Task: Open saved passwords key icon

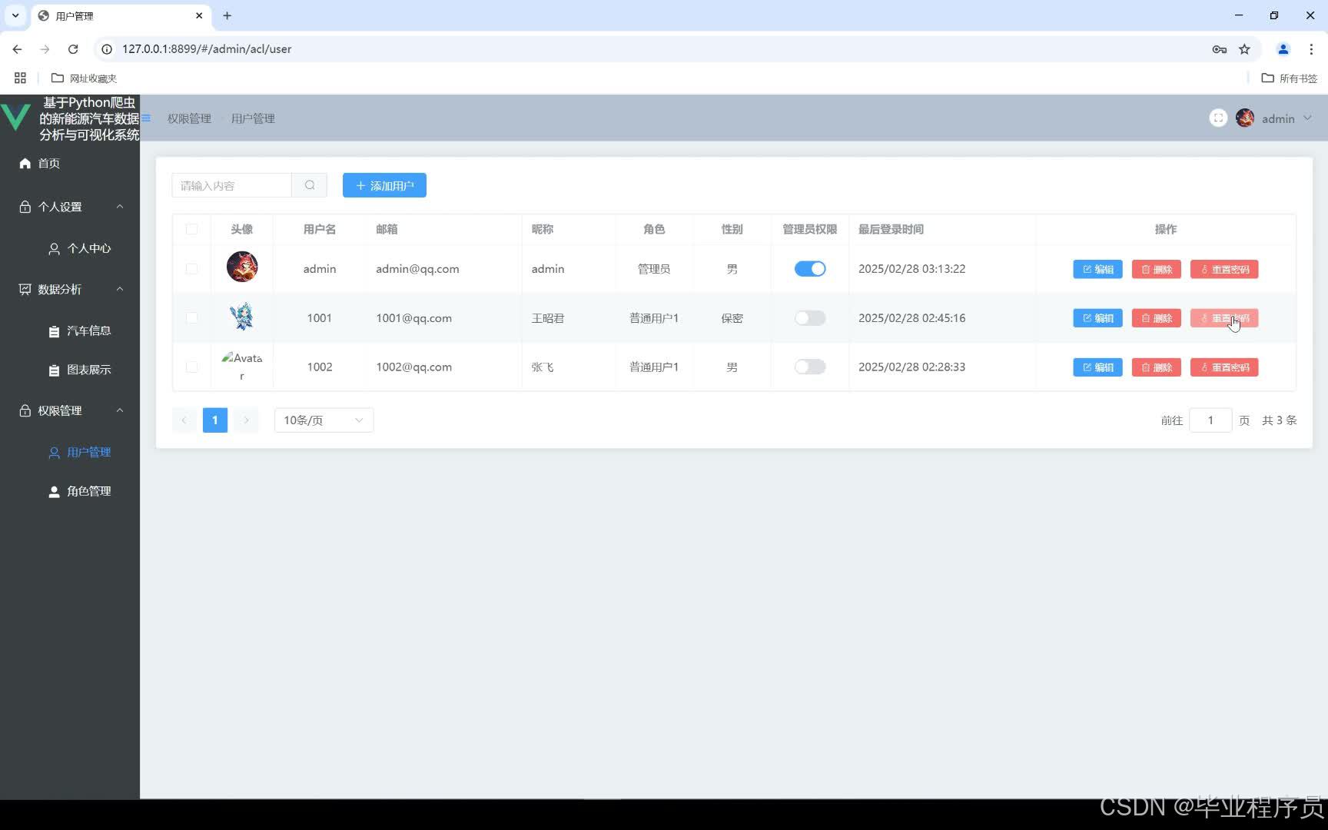Action: click(1219, 49)
